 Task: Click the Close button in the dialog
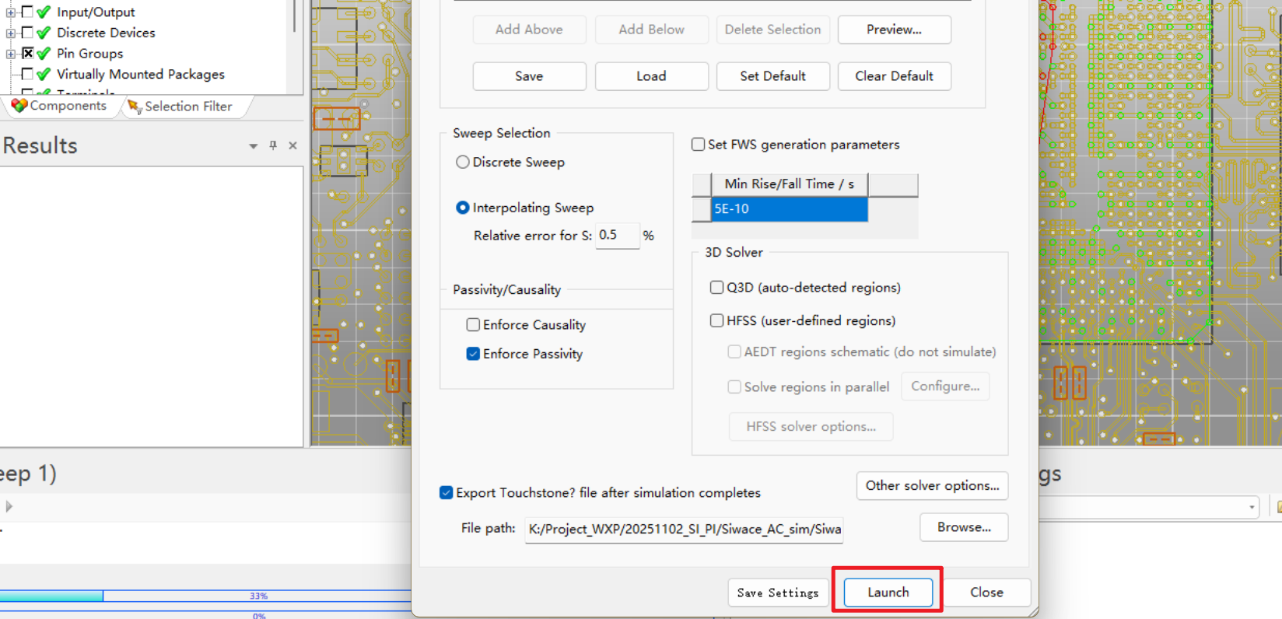pyautogui.click(x=986, y=593)
